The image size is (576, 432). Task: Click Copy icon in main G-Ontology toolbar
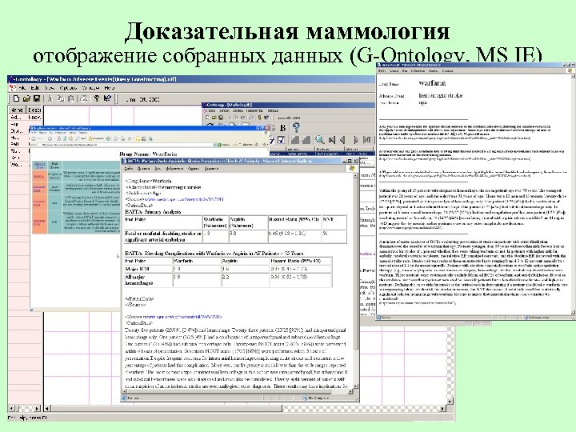61,98
